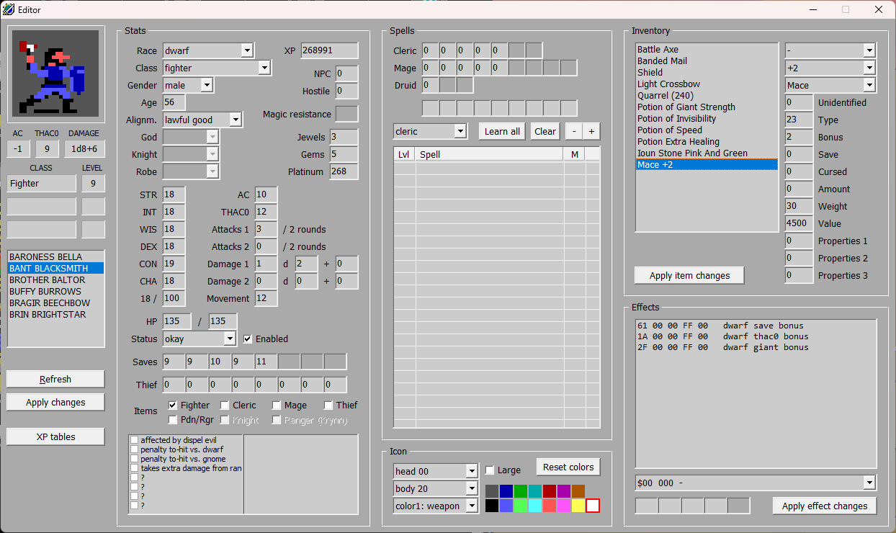Screen dimensions: 896x533
Task: Check the Thief items checkbox
Action: [328, 406]
